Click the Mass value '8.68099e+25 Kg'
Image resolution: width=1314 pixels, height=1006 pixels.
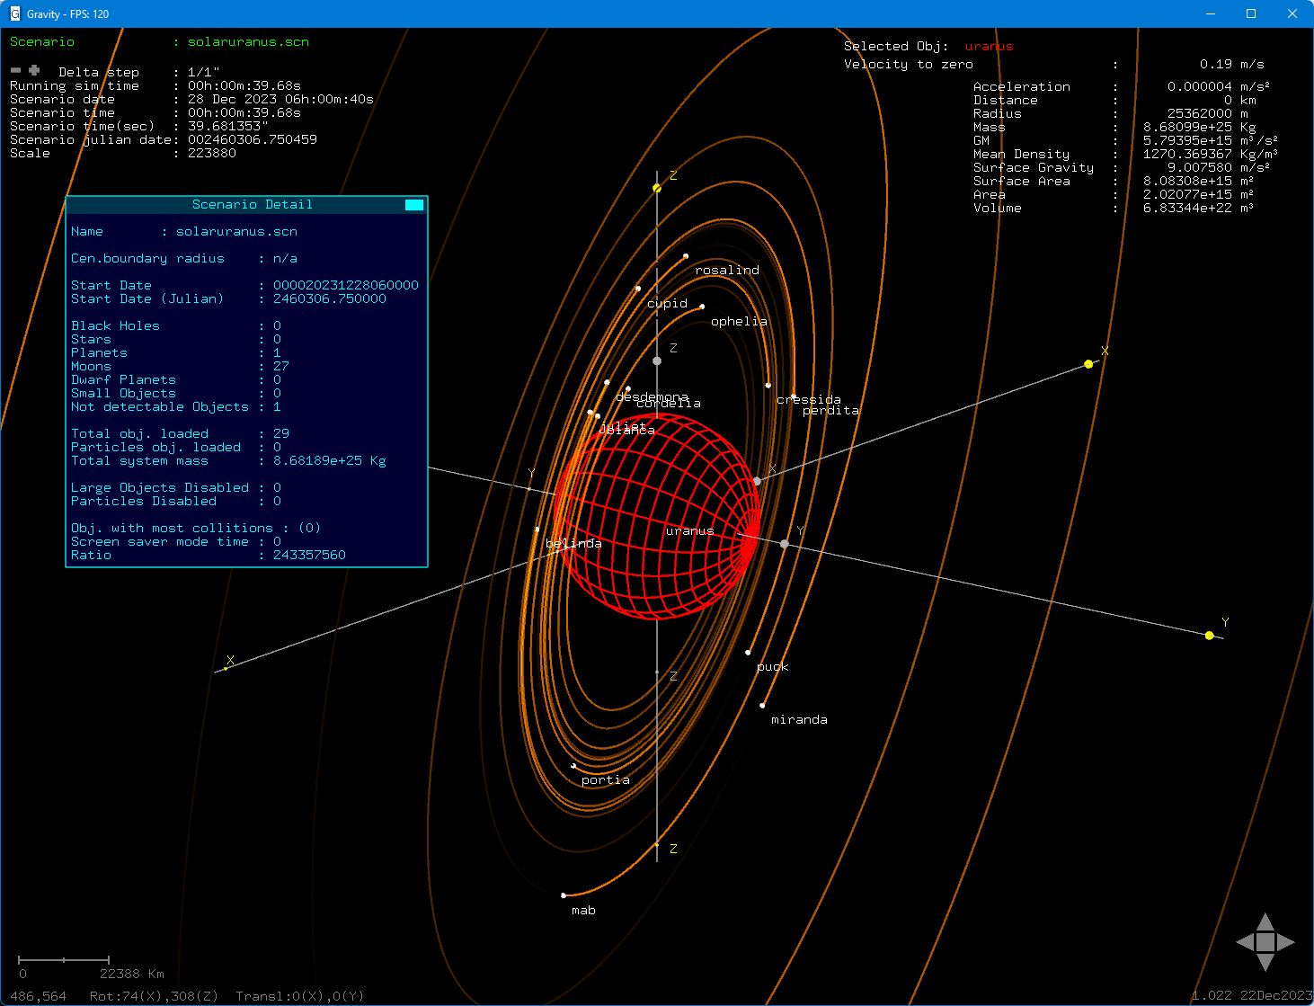click(1200, 128)
